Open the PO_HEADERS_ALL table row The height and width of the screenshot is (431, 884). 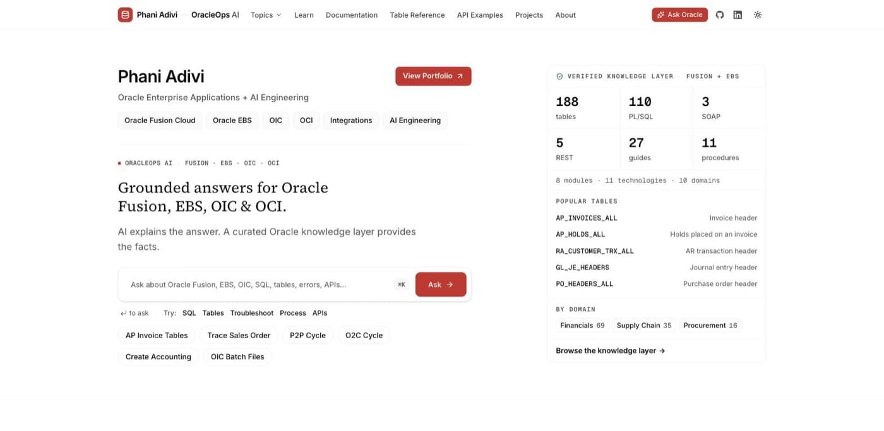coord(657,283)
